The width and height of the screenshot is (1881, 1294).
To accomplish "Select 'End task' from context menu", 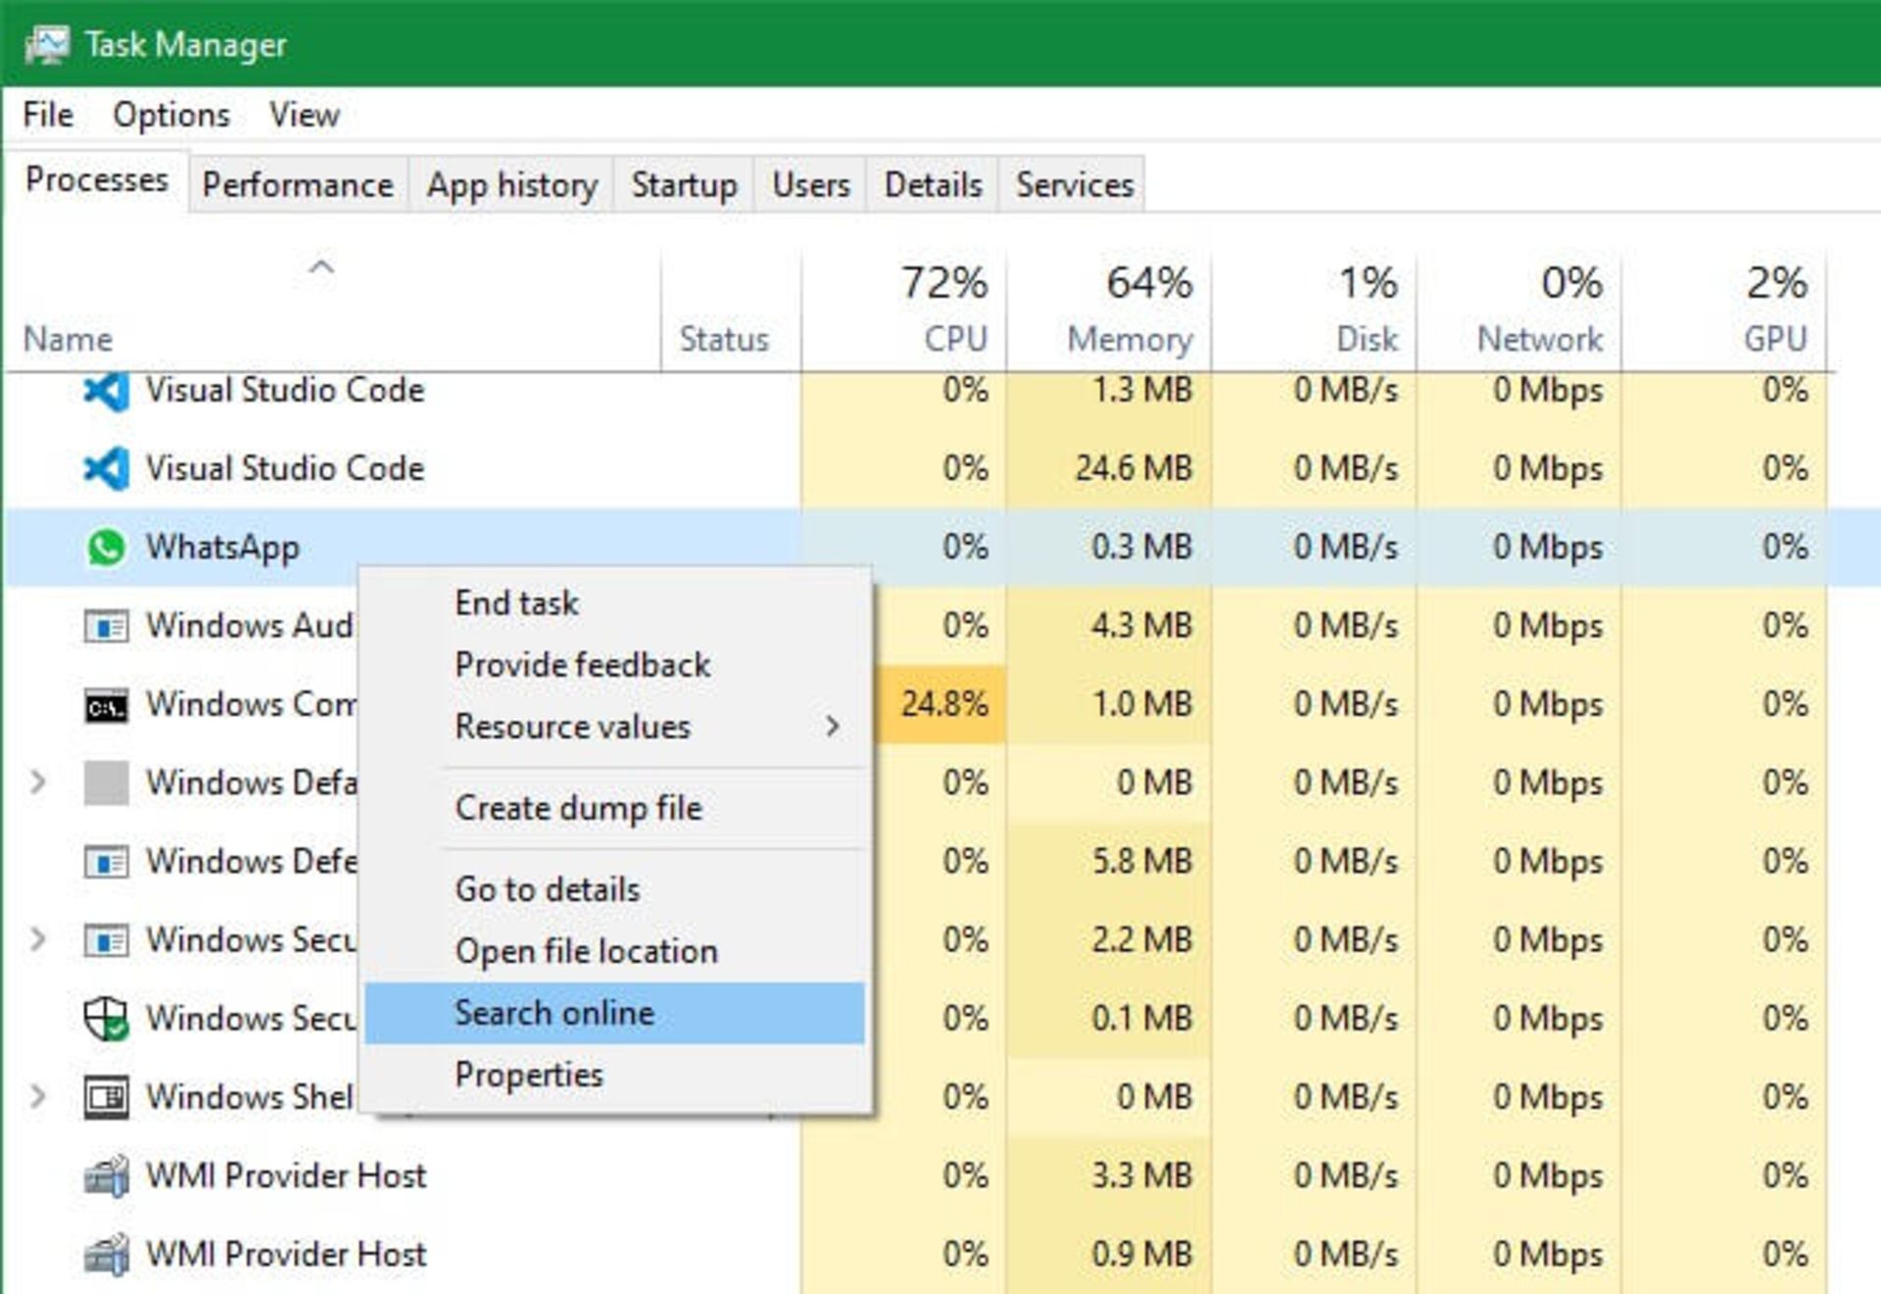I will (511, 602).
